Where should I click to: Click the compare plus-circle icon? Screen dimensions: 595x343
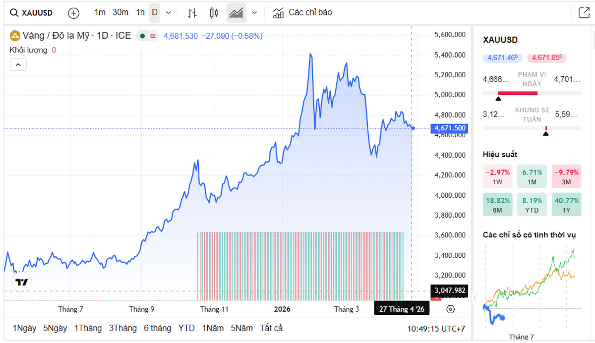[73, 13]
